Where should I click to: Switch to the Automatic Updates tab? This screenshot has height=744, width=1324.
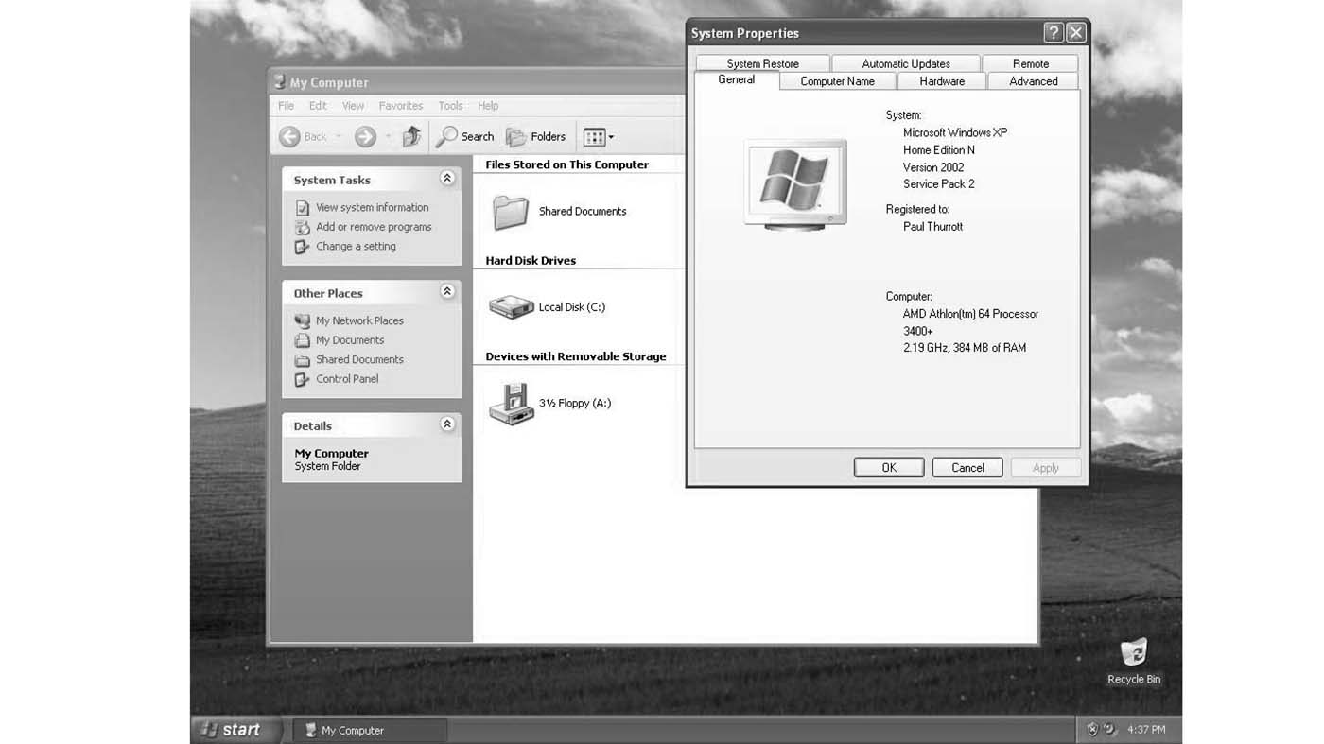(x=906, y=63)
